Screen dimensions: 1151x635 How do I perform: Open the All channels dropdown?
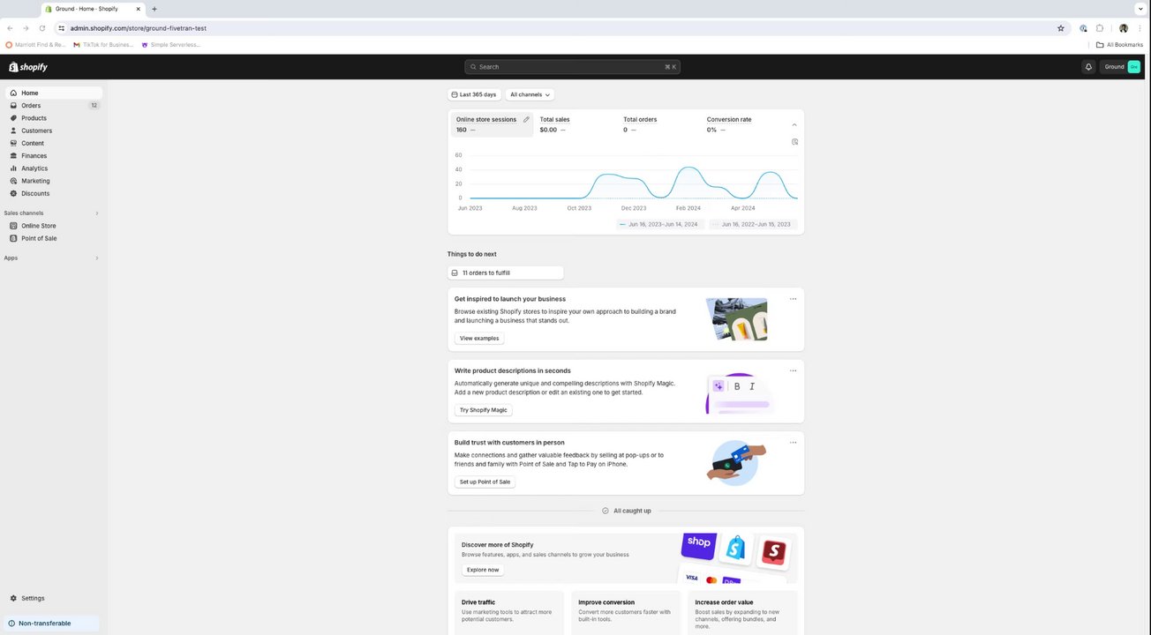click(x=530, y=94)
